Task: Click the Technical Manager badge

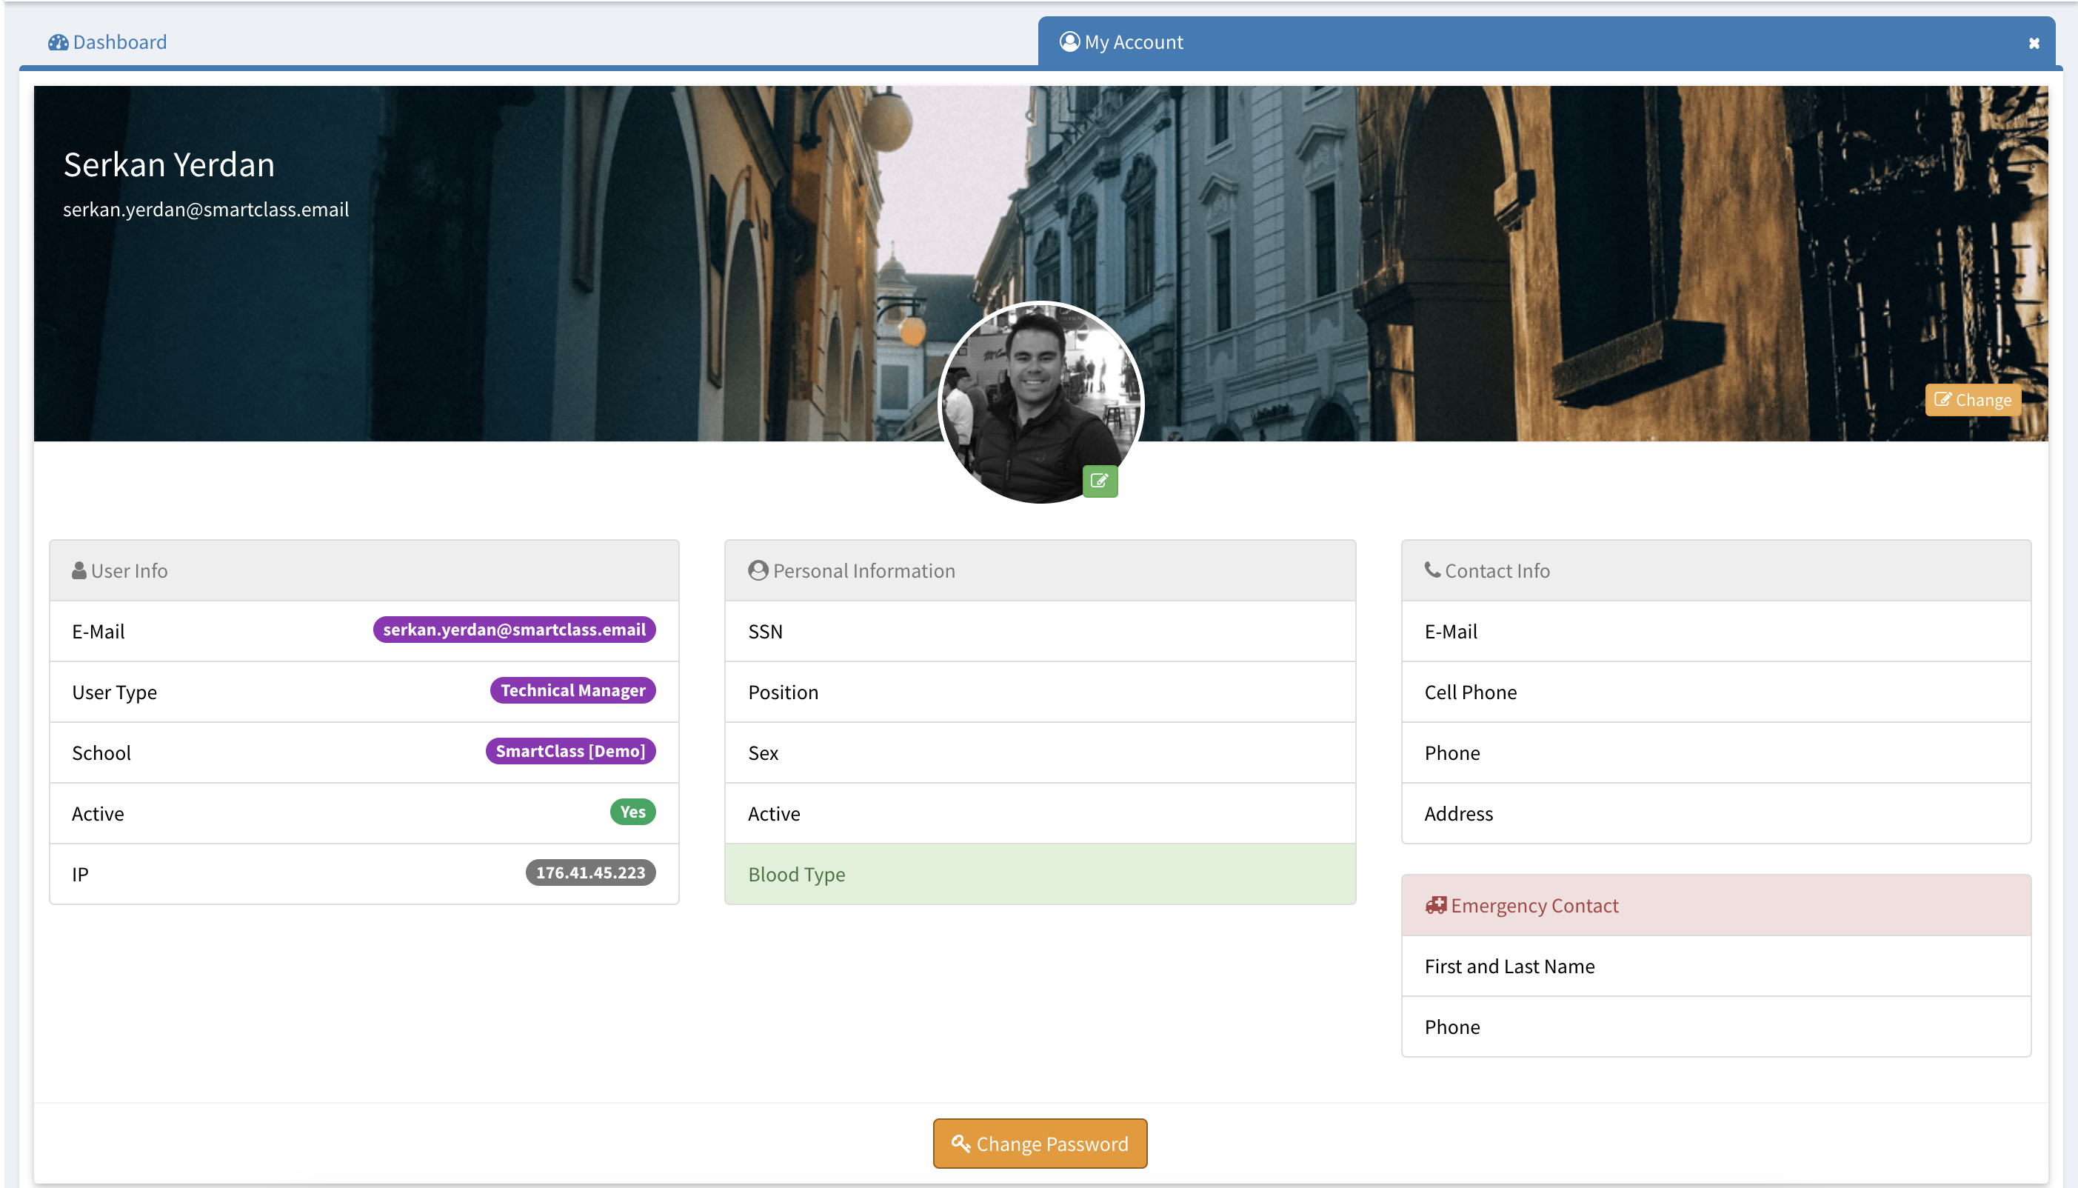Action: 572,690
